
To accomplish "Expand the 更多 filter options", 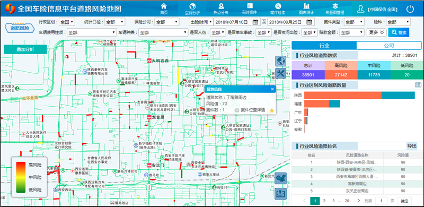I will [376, 32].
